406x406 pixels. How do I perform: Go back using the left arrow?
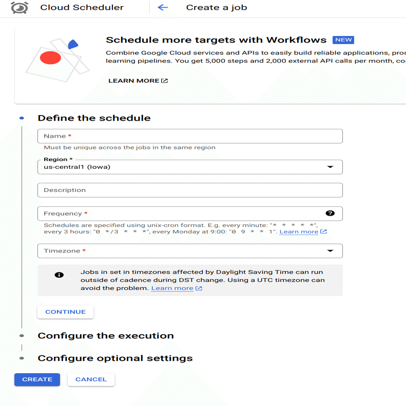163,8
